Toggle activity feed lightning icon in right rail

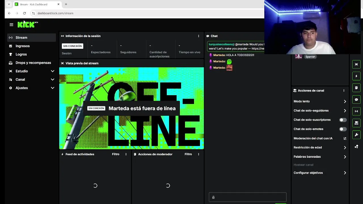pyautogui.click(x=356, y=76)
